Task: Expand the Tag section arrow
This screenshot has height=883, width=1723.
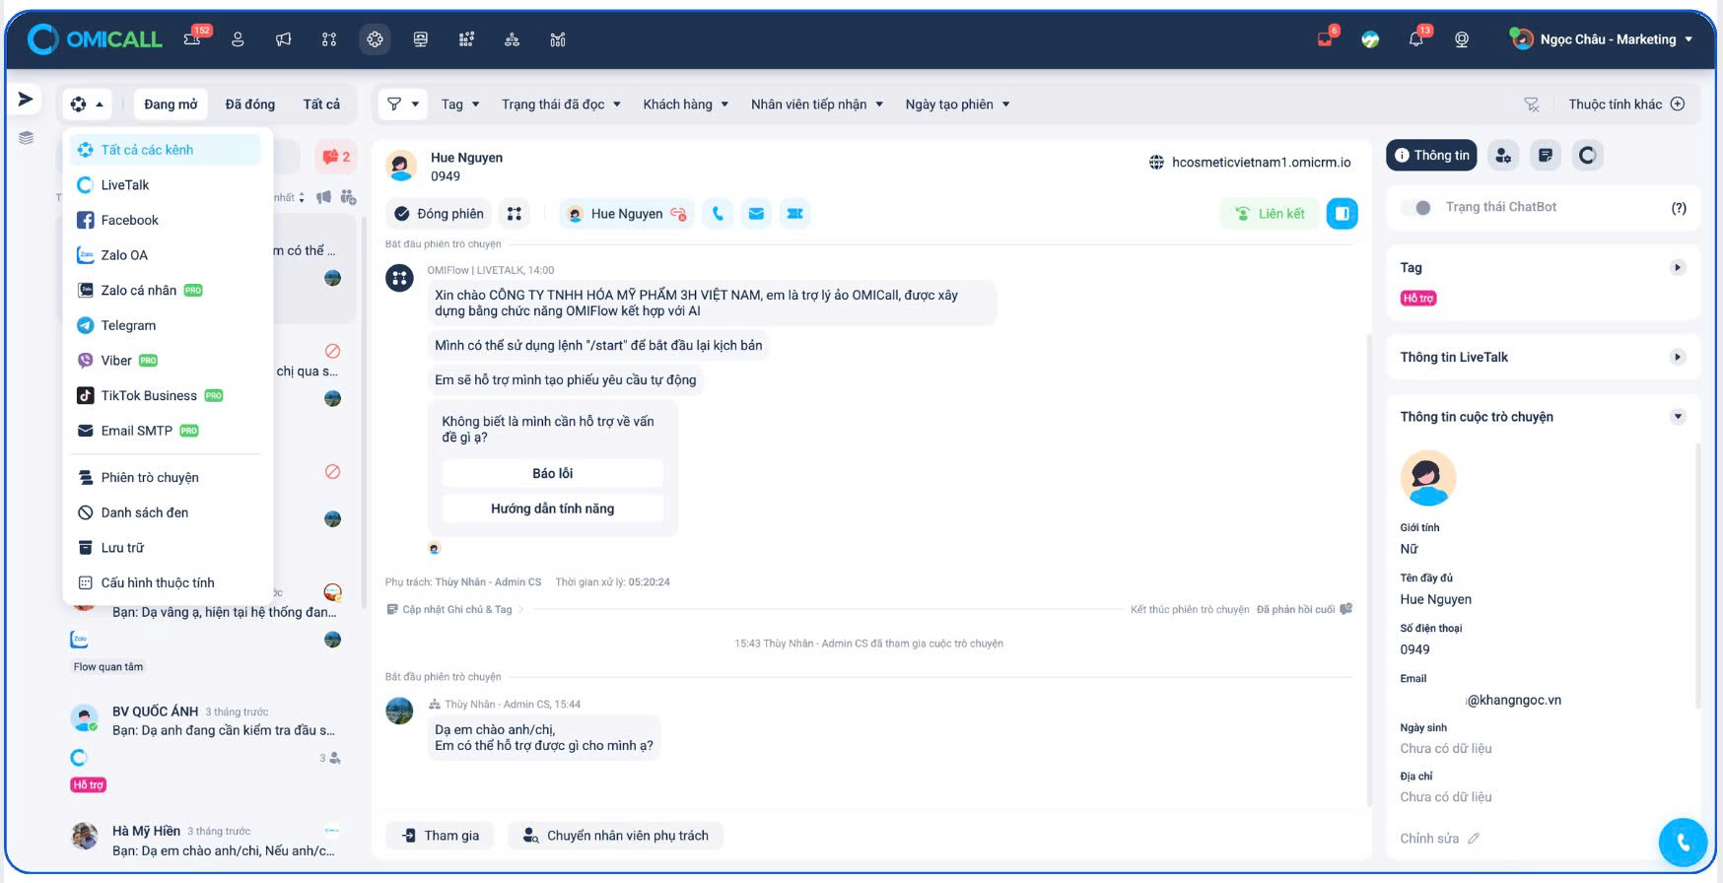Action: click(x=1678, y=267)
